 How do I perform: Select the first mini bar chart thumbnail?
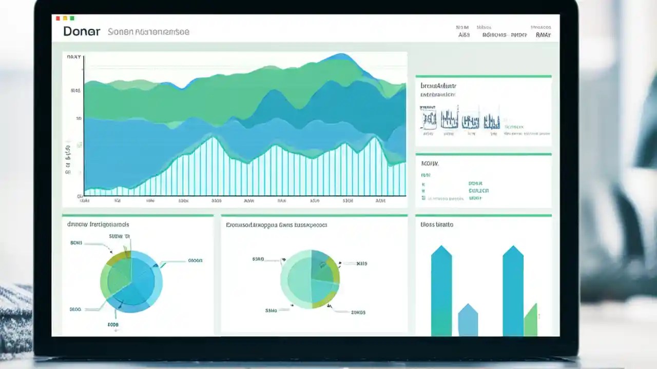pyautogui.click(x=429, y=119)
